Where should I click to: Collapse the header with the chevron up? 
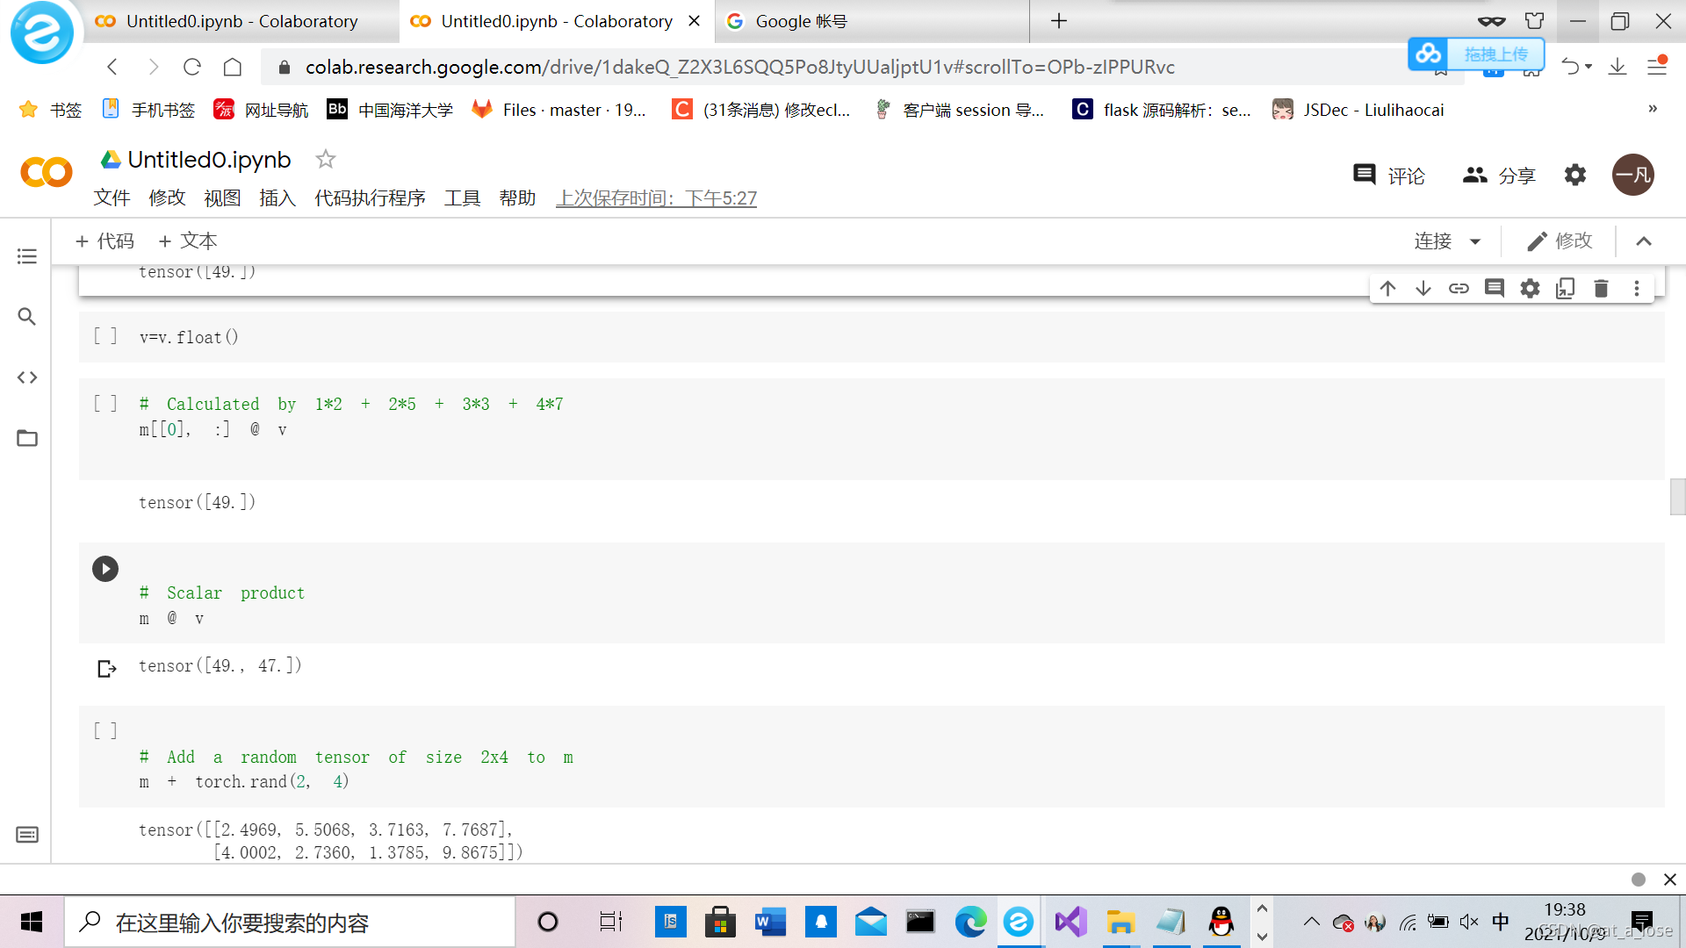pos(1644,241)
